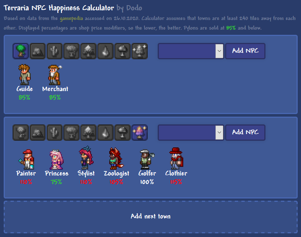Click the Merchant NPC sprite
This screenshot has width=301, height=237.
55,75
